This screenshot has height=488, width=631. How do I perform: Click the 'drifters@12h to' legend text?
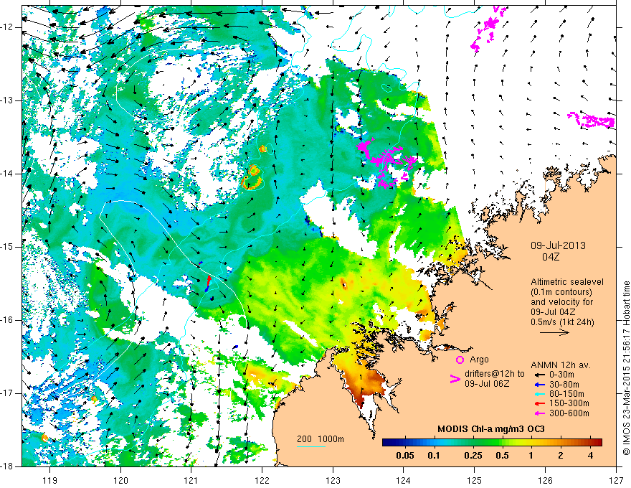(495, 374)
